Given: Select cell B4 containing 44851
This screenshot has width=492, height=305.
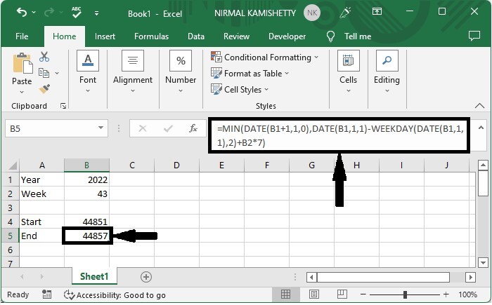Looking at the screenshot, I should pos(87,222).
